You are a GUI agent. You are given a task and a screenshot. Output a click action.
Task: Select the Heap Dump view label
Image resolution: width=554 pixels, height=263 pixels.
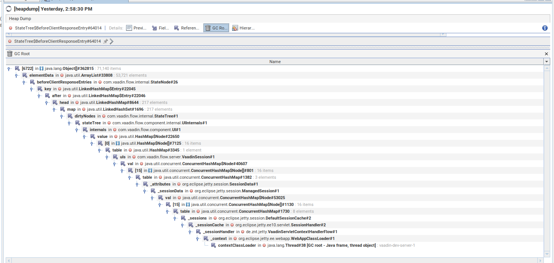[20, 19]
